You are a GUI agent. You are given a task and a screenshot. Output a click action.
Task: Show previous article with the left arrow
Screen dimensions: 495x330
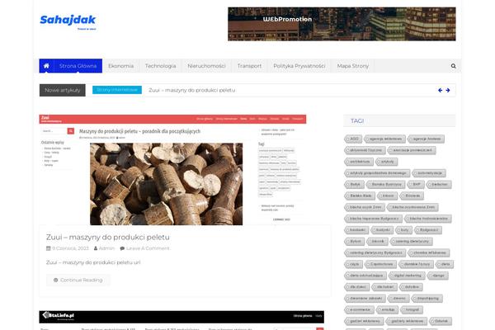[x=440, y=90]
